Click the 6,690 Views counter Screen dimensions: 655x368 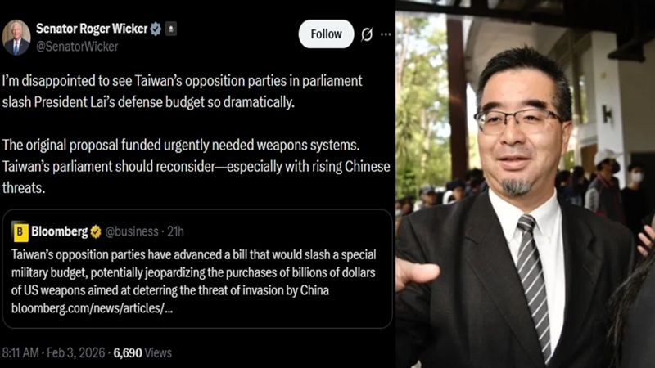(x=142, y=353)
